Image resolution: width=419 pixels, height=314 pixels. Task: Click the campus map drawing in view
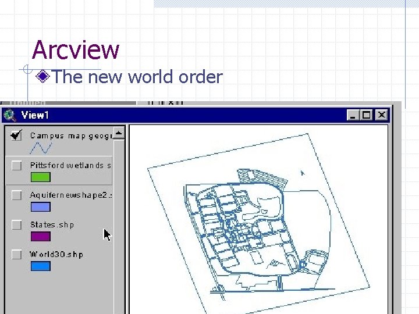(x=258, y=223)
